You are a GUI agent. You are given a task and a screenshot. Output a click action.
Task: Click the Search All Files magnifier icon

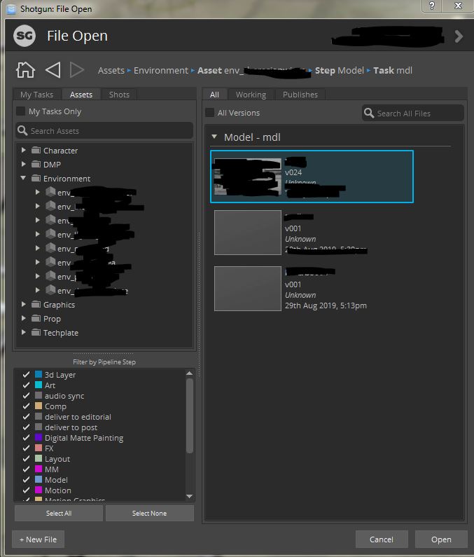pyautogui.click(x=369, y=113)
